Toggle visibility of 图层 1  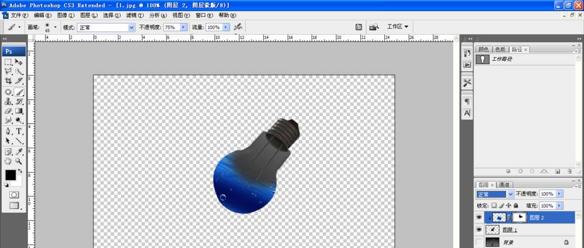(480, 230)
